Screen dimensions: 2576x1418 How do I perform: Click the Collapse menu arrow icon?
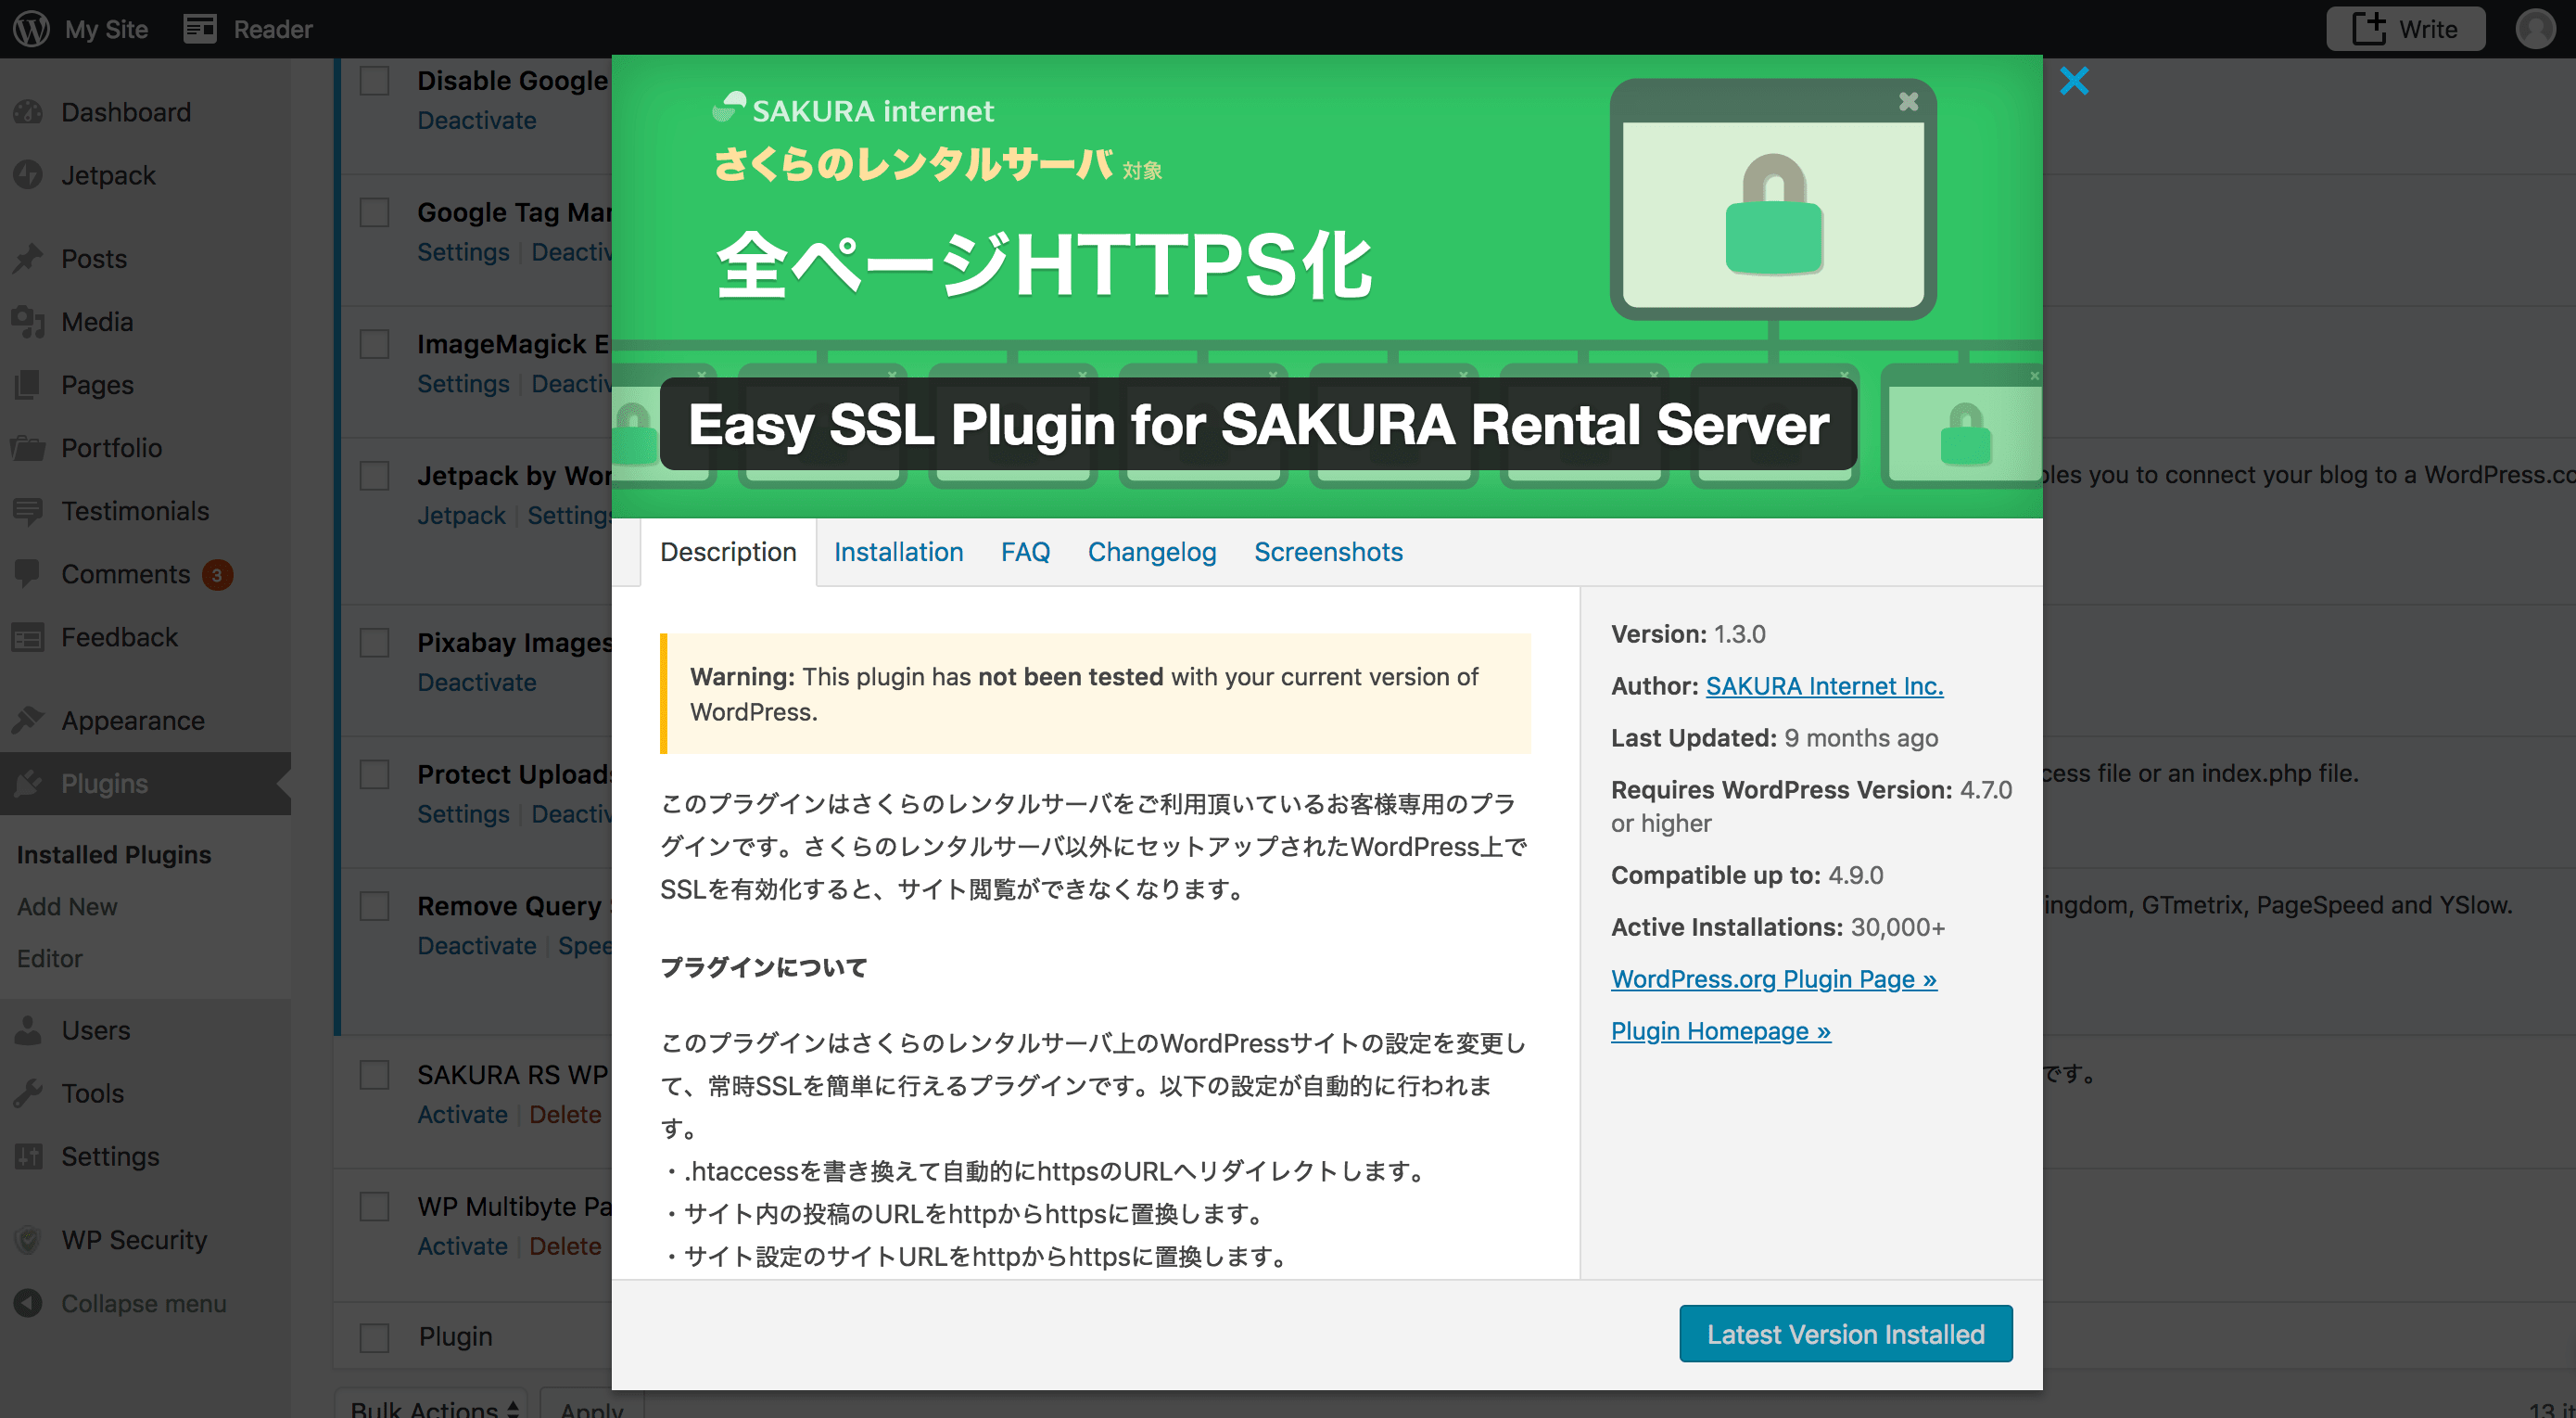(x=28, y=1303)
